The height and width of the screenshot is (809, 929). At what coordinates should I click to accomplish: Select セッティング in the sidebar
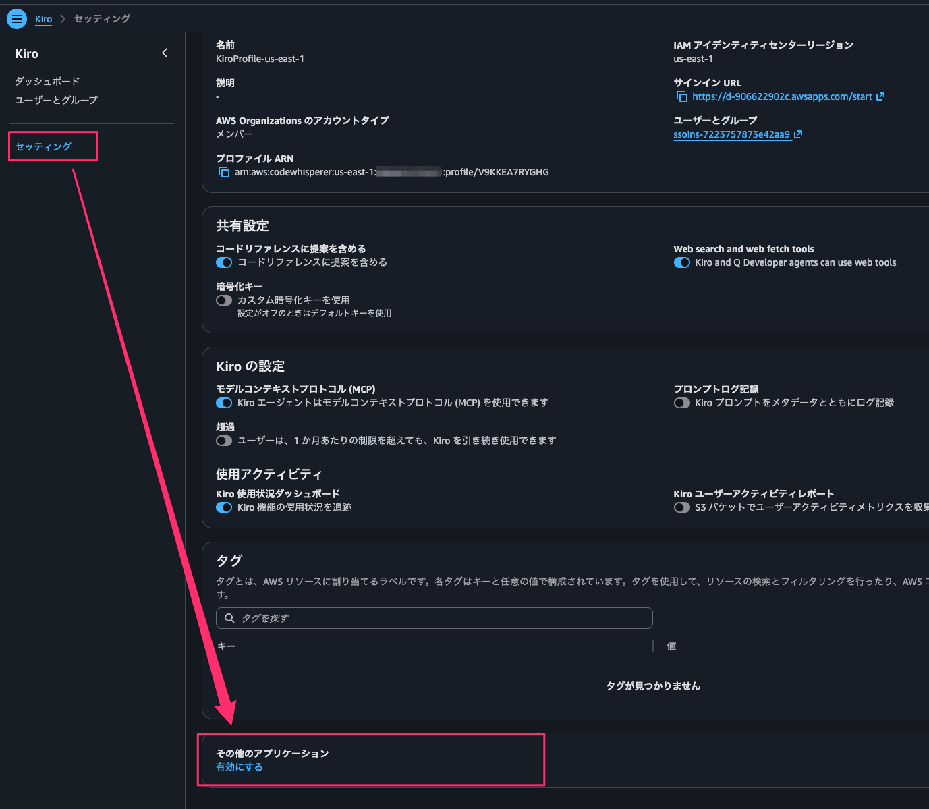click(43, 146)
